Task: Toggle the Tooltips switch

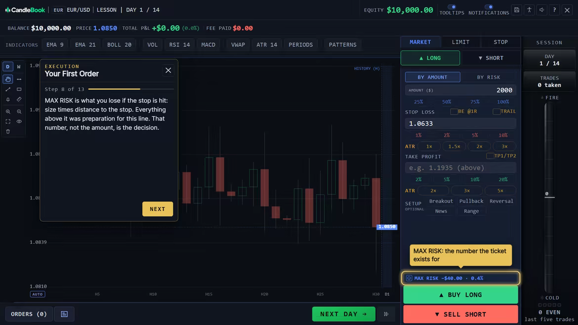Action: (x=452, y=7)
